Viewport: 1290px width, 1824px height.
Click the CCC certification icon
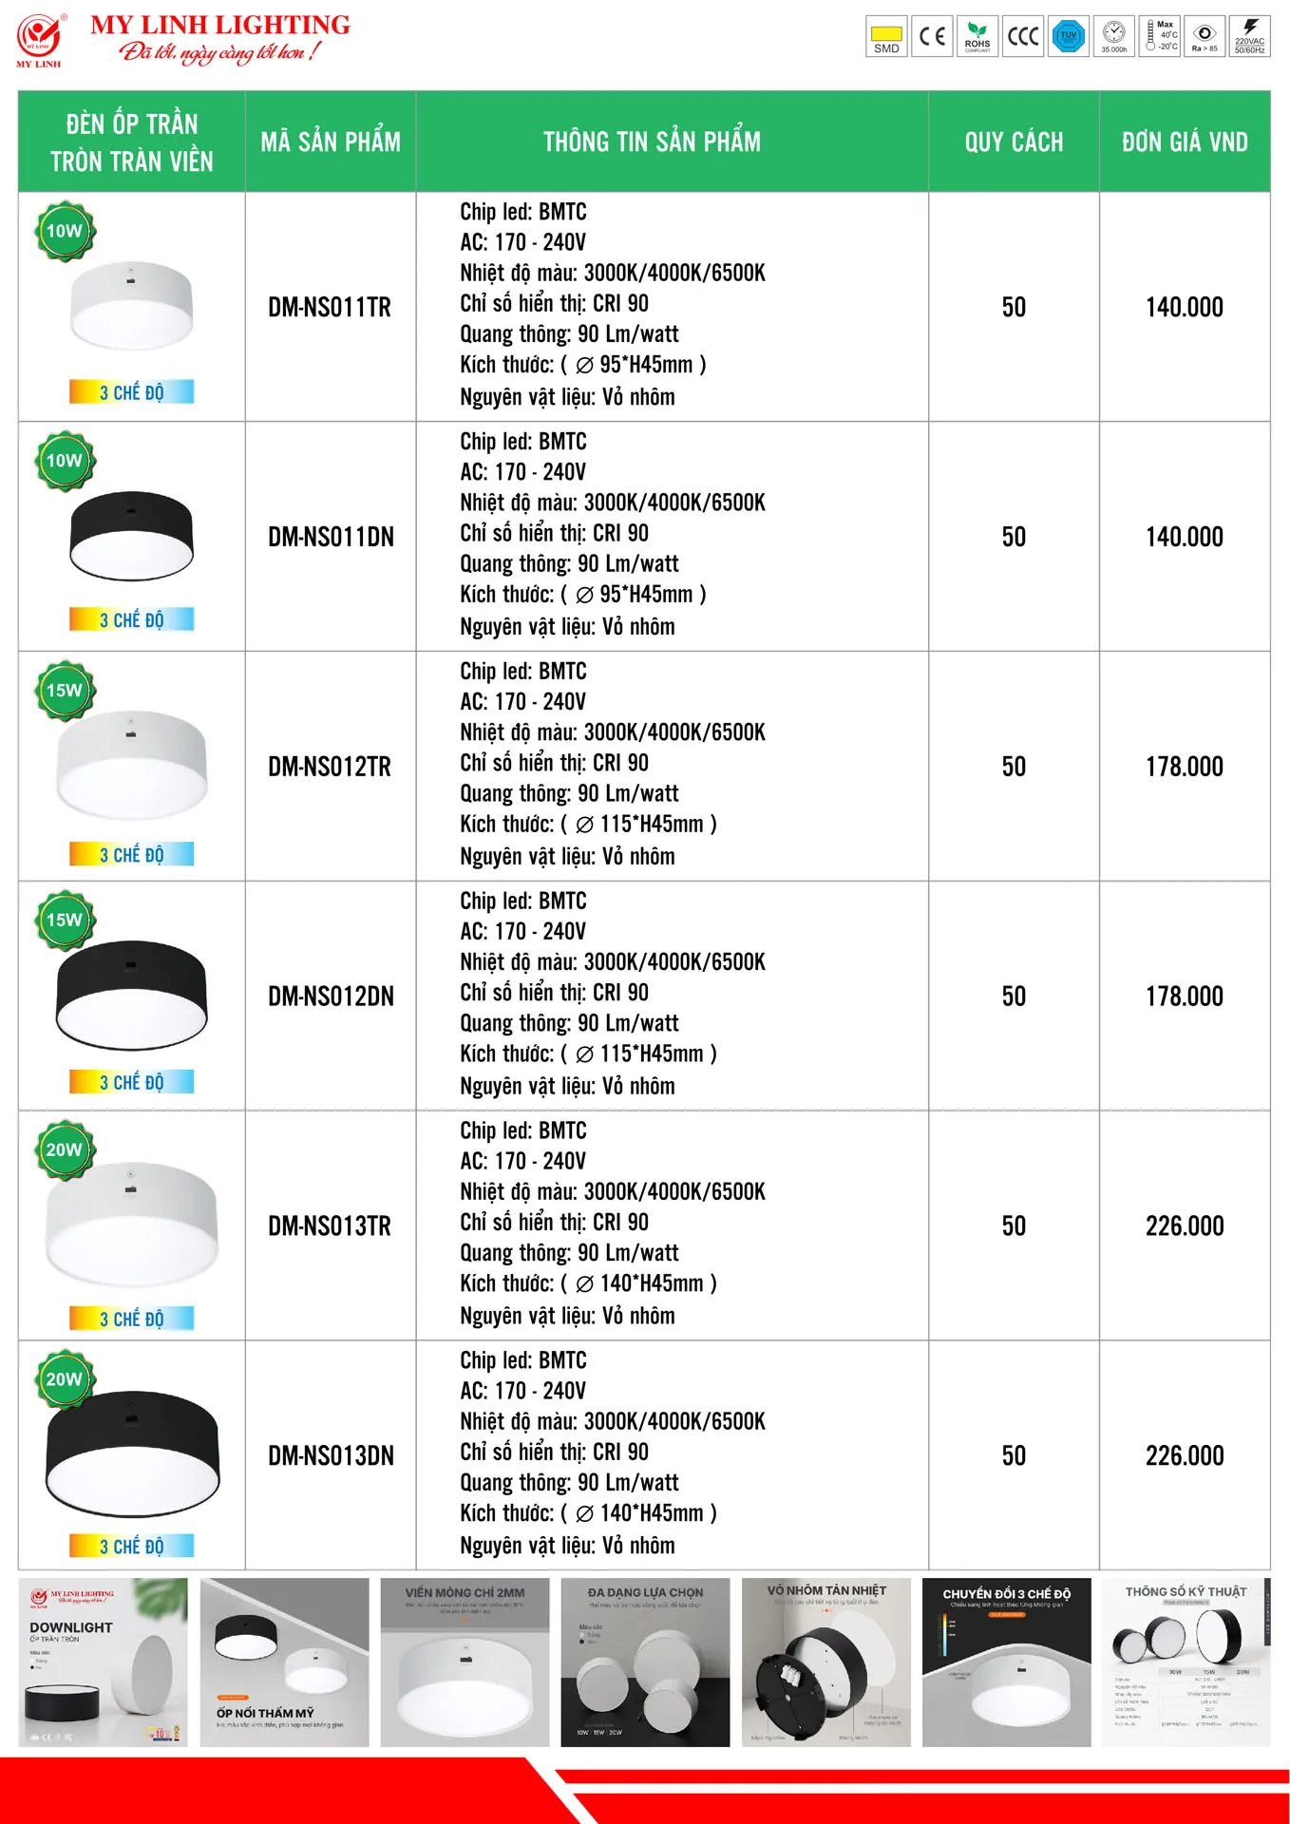pos(1023,37)
